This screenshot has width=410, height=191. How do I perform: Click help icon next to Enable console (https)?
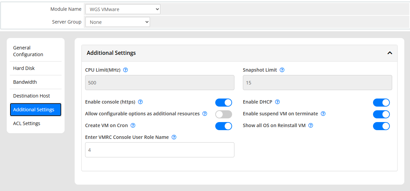tap(141, 102)
